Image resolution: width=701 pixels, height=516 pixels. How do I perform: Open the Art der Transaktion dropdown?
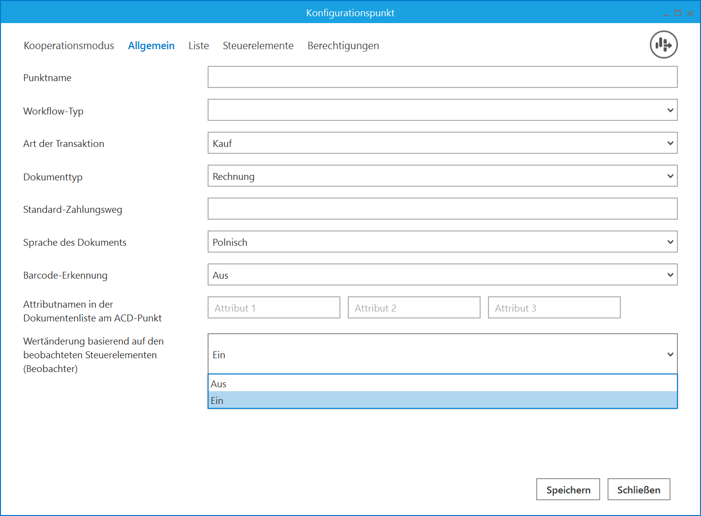[442, 143]
